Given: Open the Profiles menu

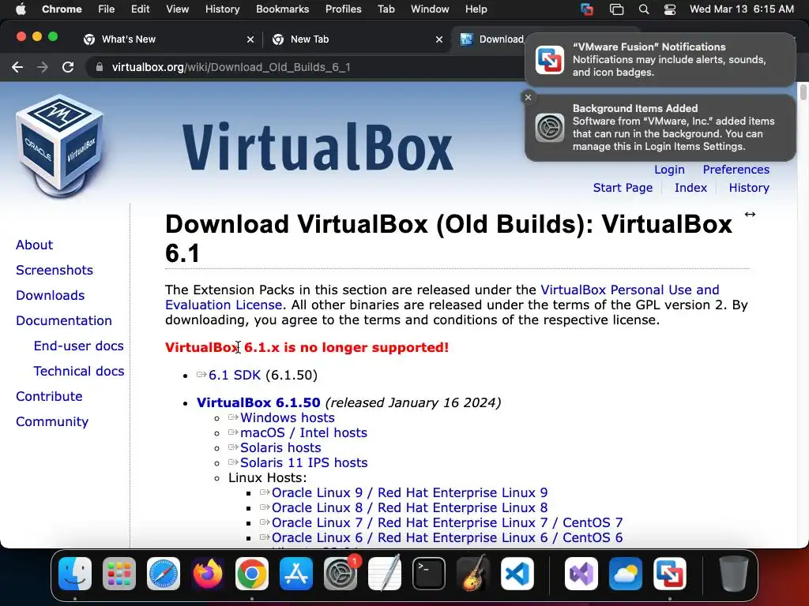Looking at the screenshot, I should point(343,9).
